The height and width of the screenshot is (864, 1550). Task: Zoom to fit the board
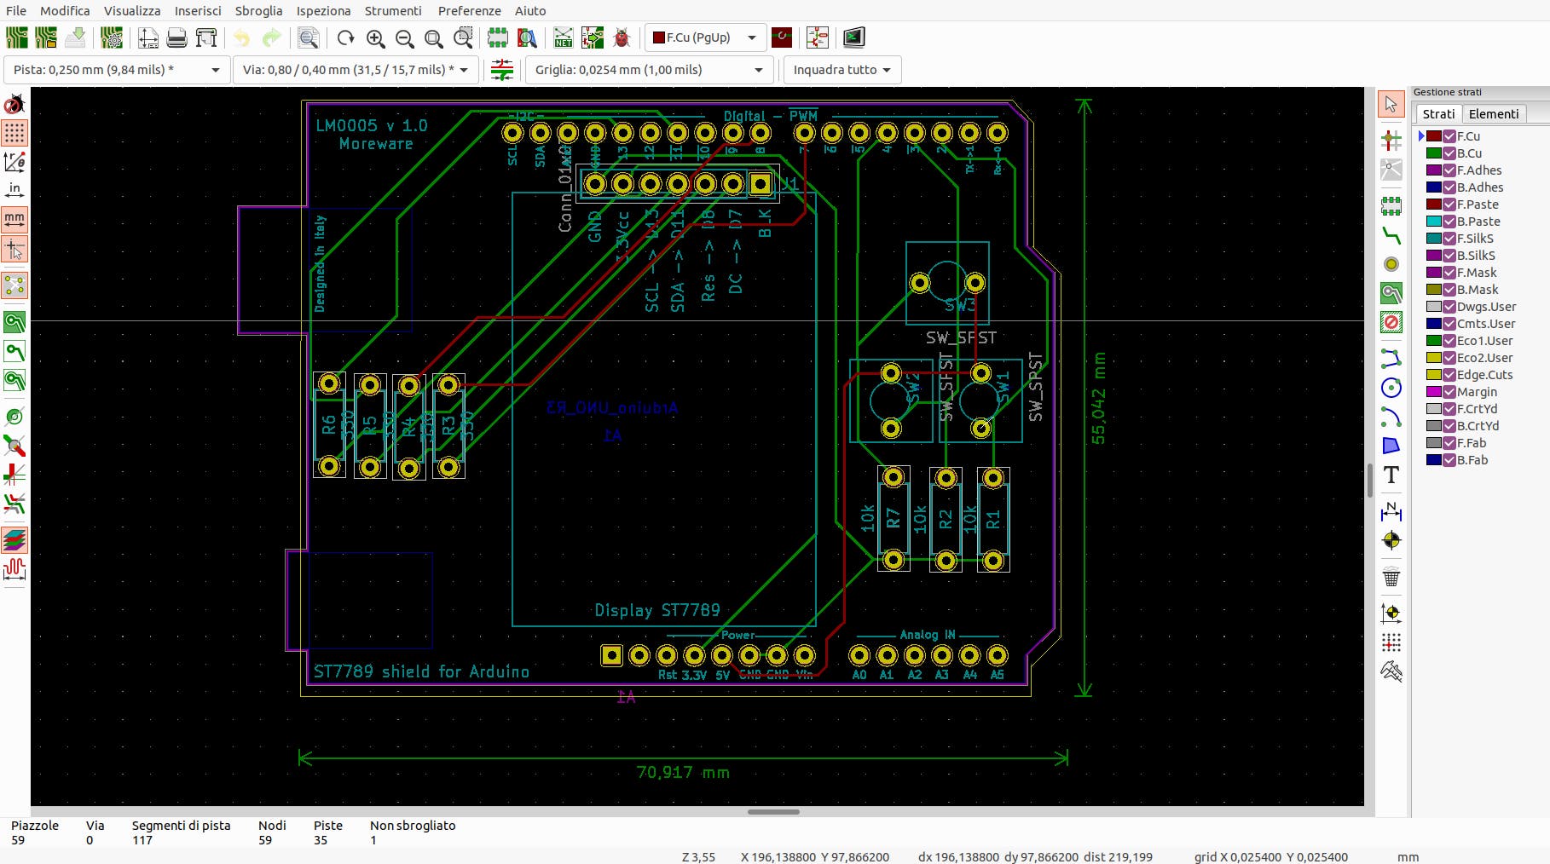434,37
